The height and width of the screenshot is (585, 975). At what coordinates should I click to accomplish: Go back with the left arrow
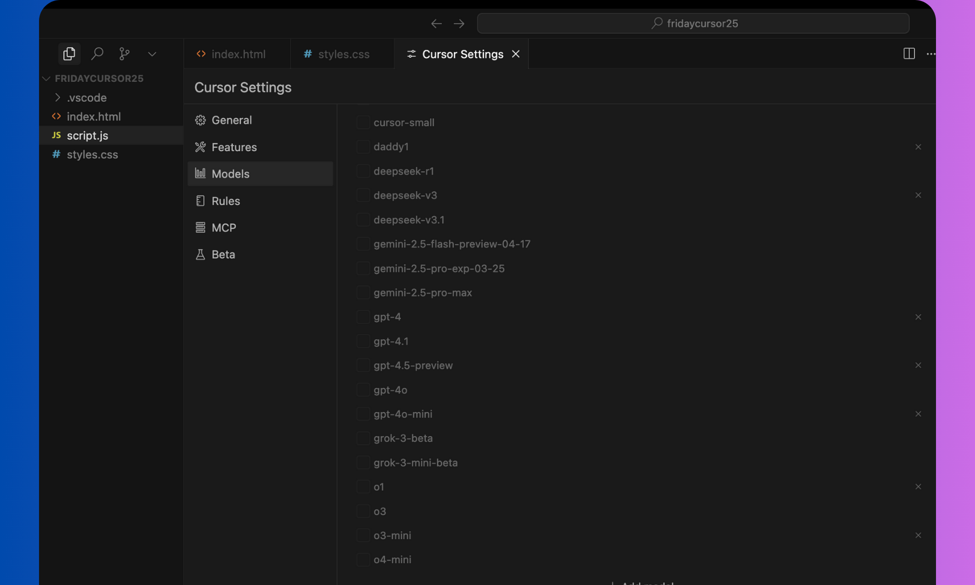[437, 23]
